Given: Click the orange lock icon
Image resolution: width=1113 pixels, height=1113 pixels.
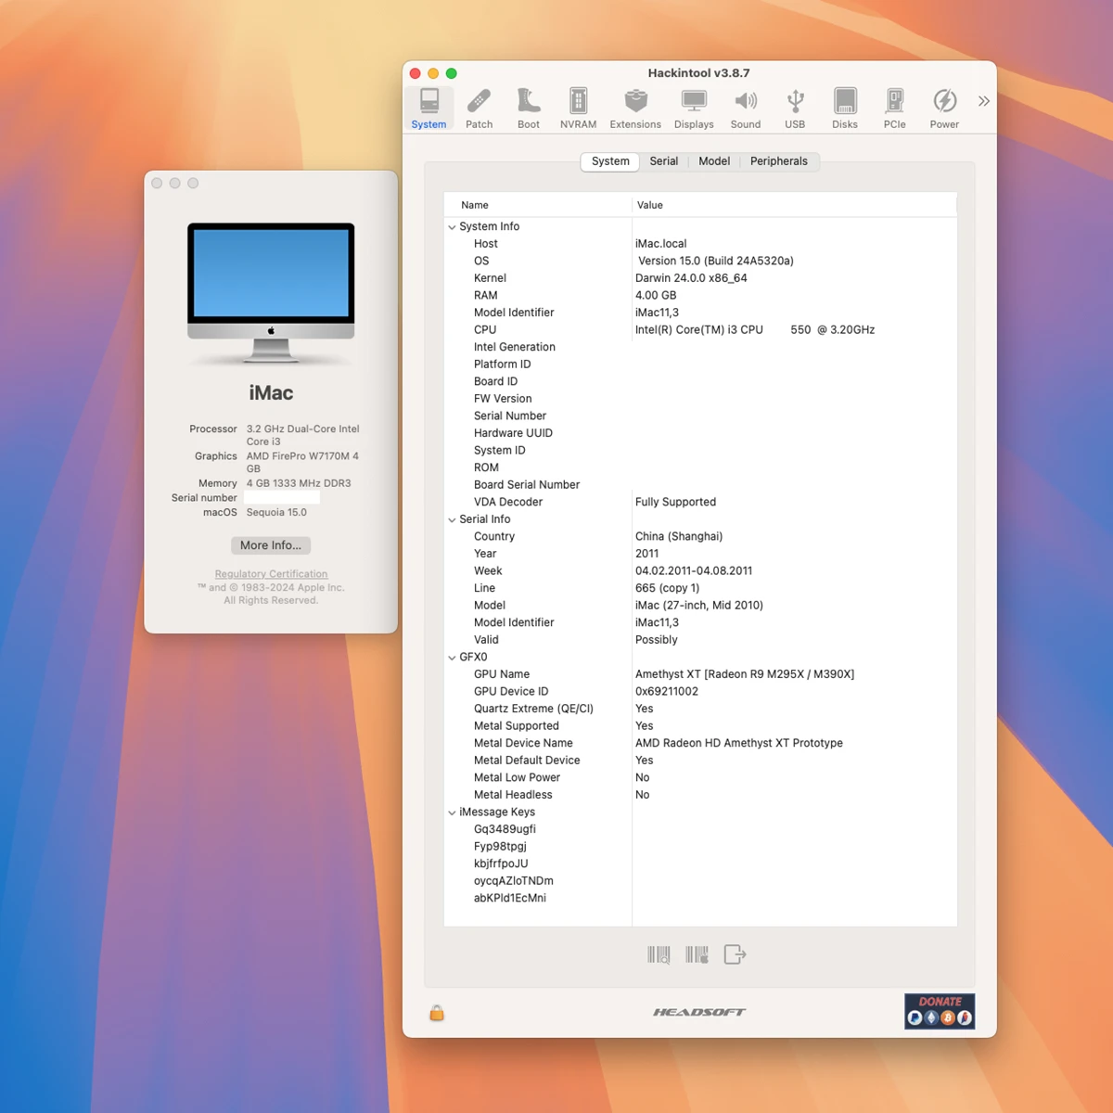Looking at the screenshot, I should (x=437, y=1013).
